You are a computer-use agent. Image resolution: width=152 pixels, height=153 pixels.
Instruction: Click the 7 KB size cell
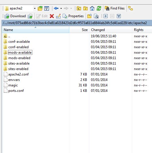point(84,74)
